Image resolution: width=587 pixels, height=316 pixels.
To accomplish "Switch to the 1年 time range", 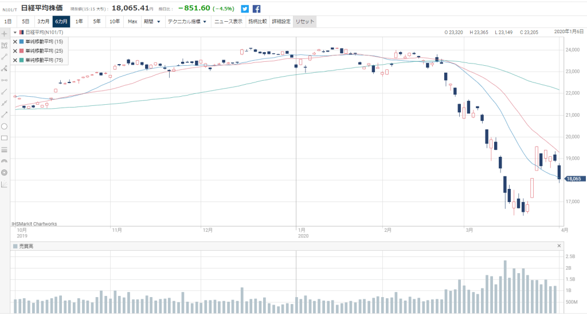I will click(x=79, y=22).
